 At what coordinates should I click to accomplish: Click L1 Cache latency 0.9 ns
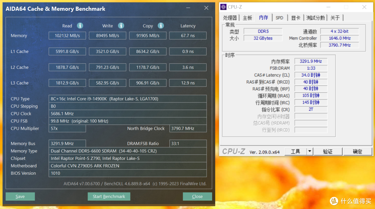[x=188, y=52]
